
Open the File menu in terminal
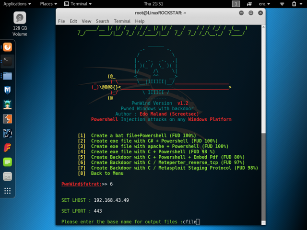pyautogui.click(x=61, y=21)
